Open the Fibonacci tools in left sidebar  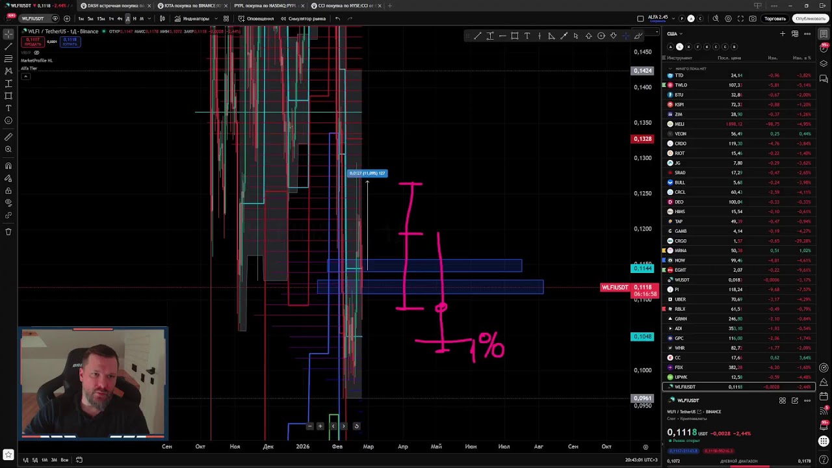pyautogui.click(x=8, y=58)
